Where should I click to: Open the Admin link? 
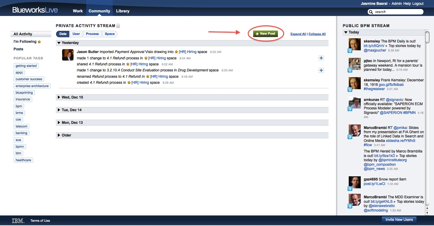397,4
